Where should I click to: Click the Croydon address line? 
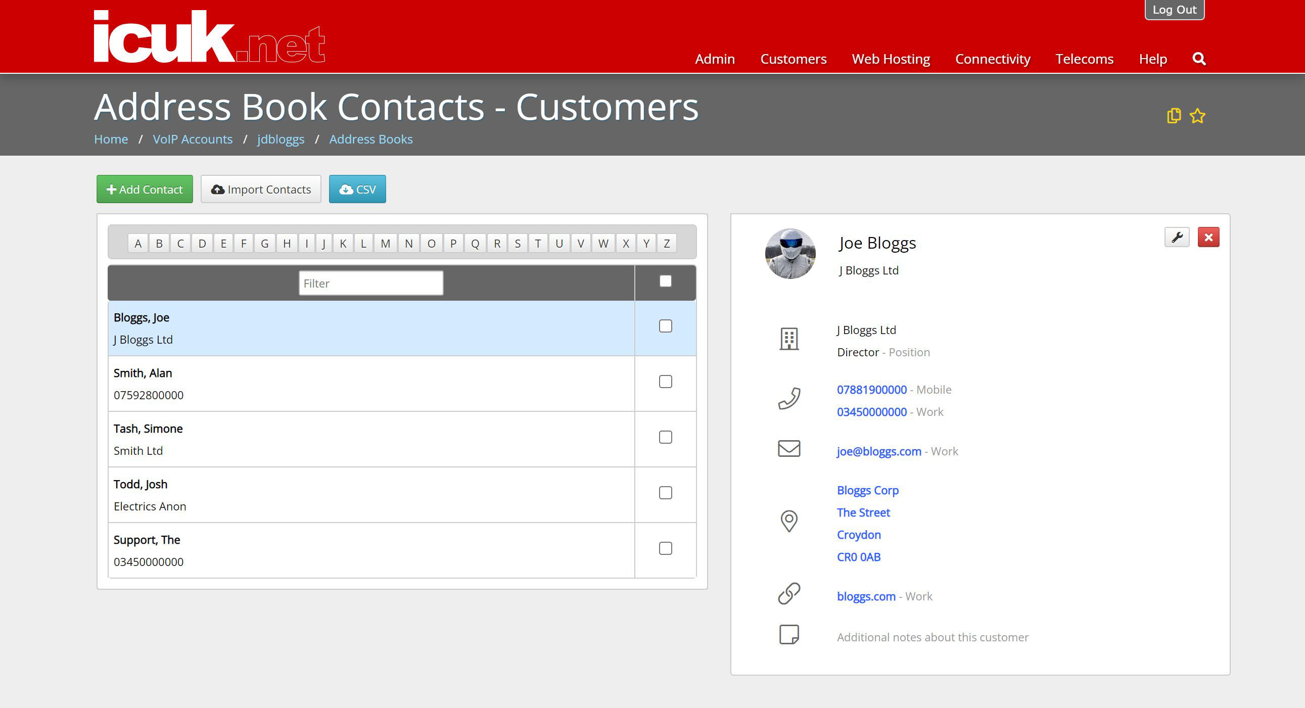pos(859,535)
